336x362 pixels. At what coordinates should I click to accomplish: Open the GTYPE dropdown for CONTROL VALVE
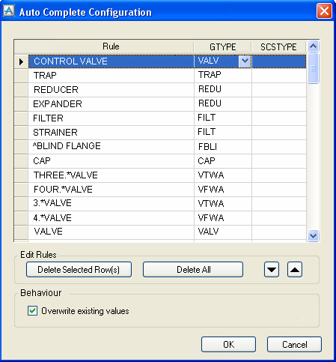click(x=245, y=61)
